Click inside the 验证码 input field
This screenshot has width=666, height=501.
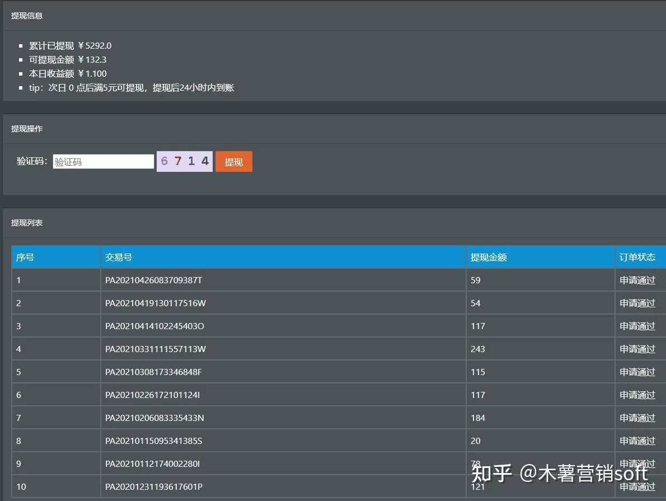pyautogui.click(x=103, y=161)
